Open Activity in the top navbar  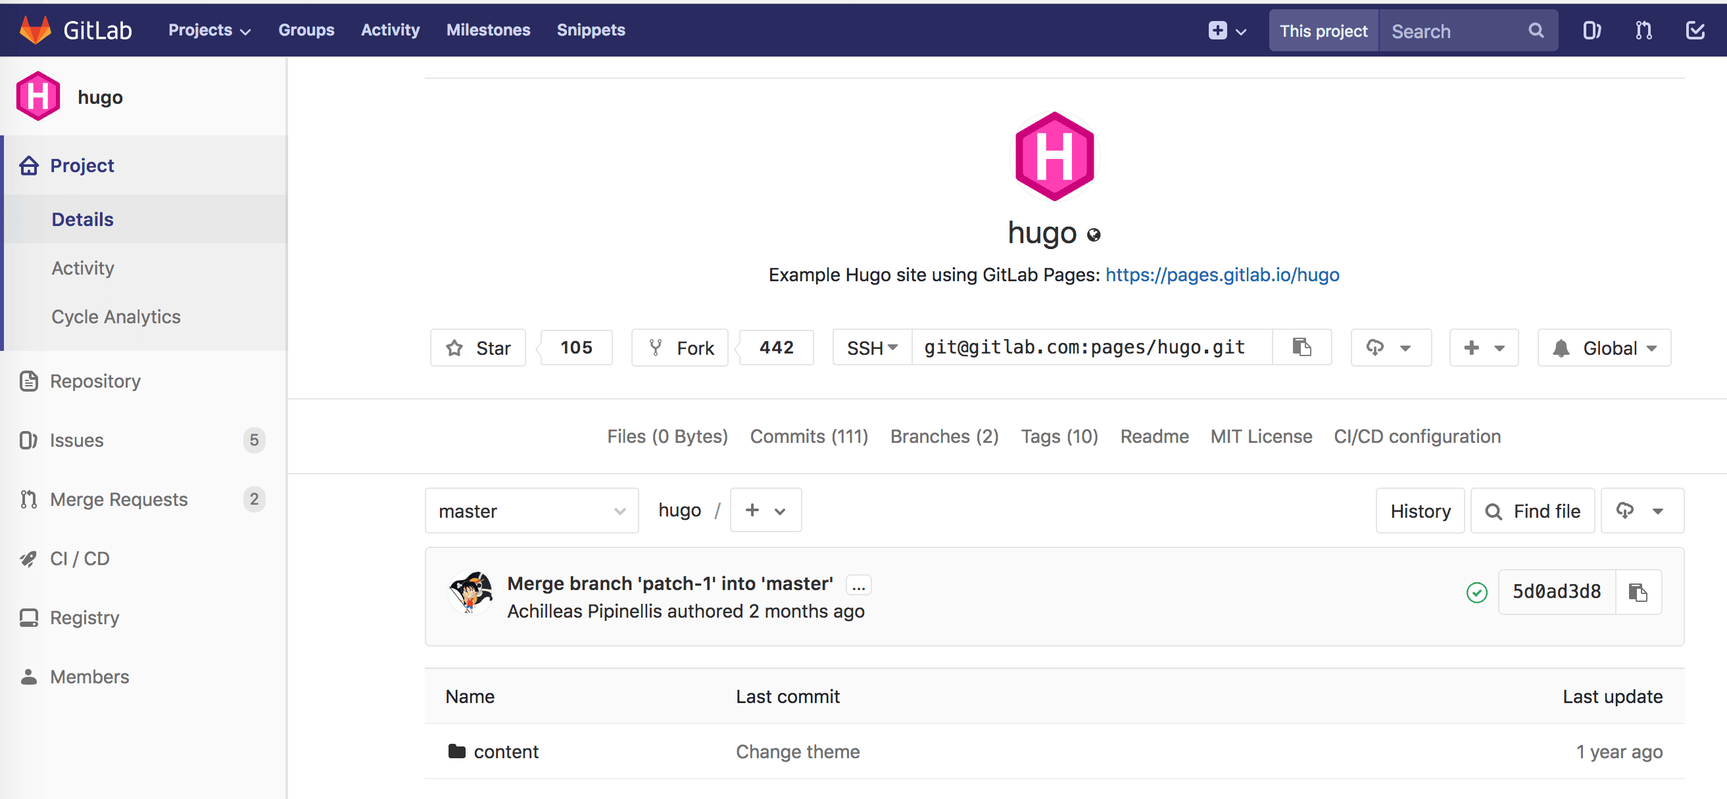click(x=390, y=30)
